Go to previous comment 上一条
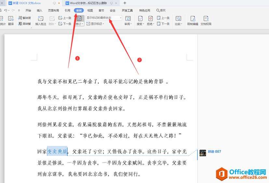Screen dimensions: 269x183 [x=65, y=18]
